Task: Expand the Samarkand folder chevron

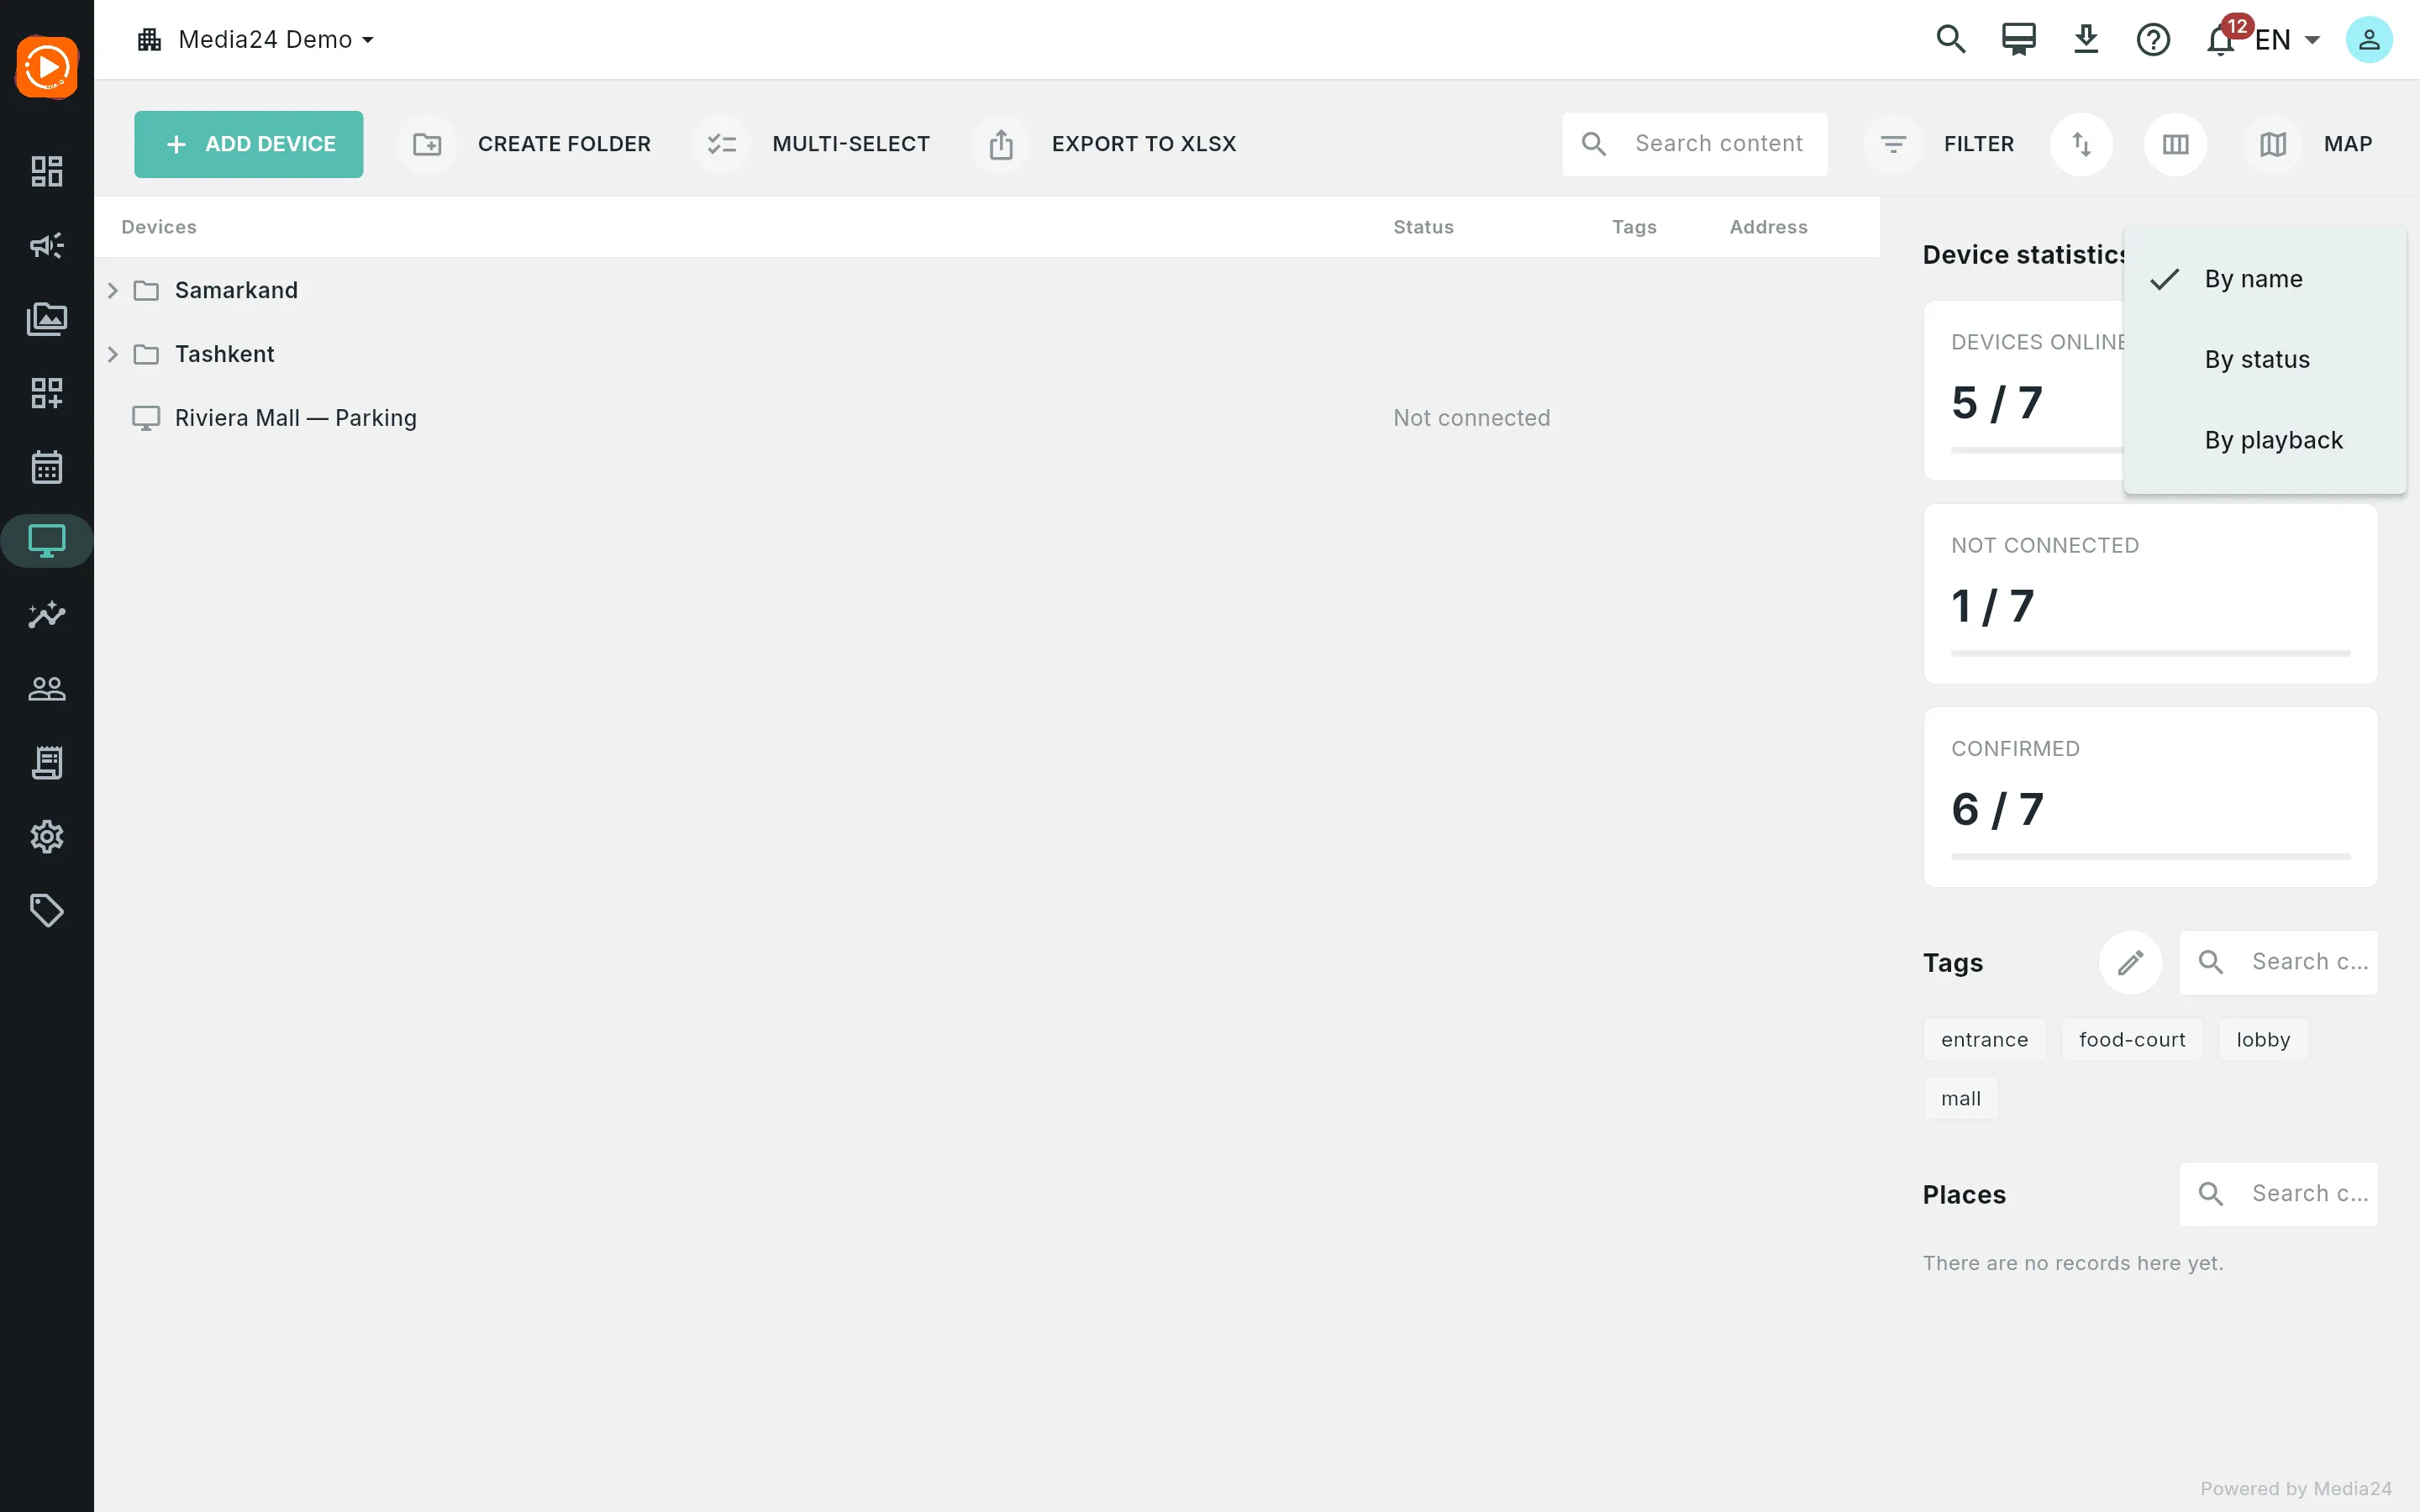Action: click(x=112, y=290)
